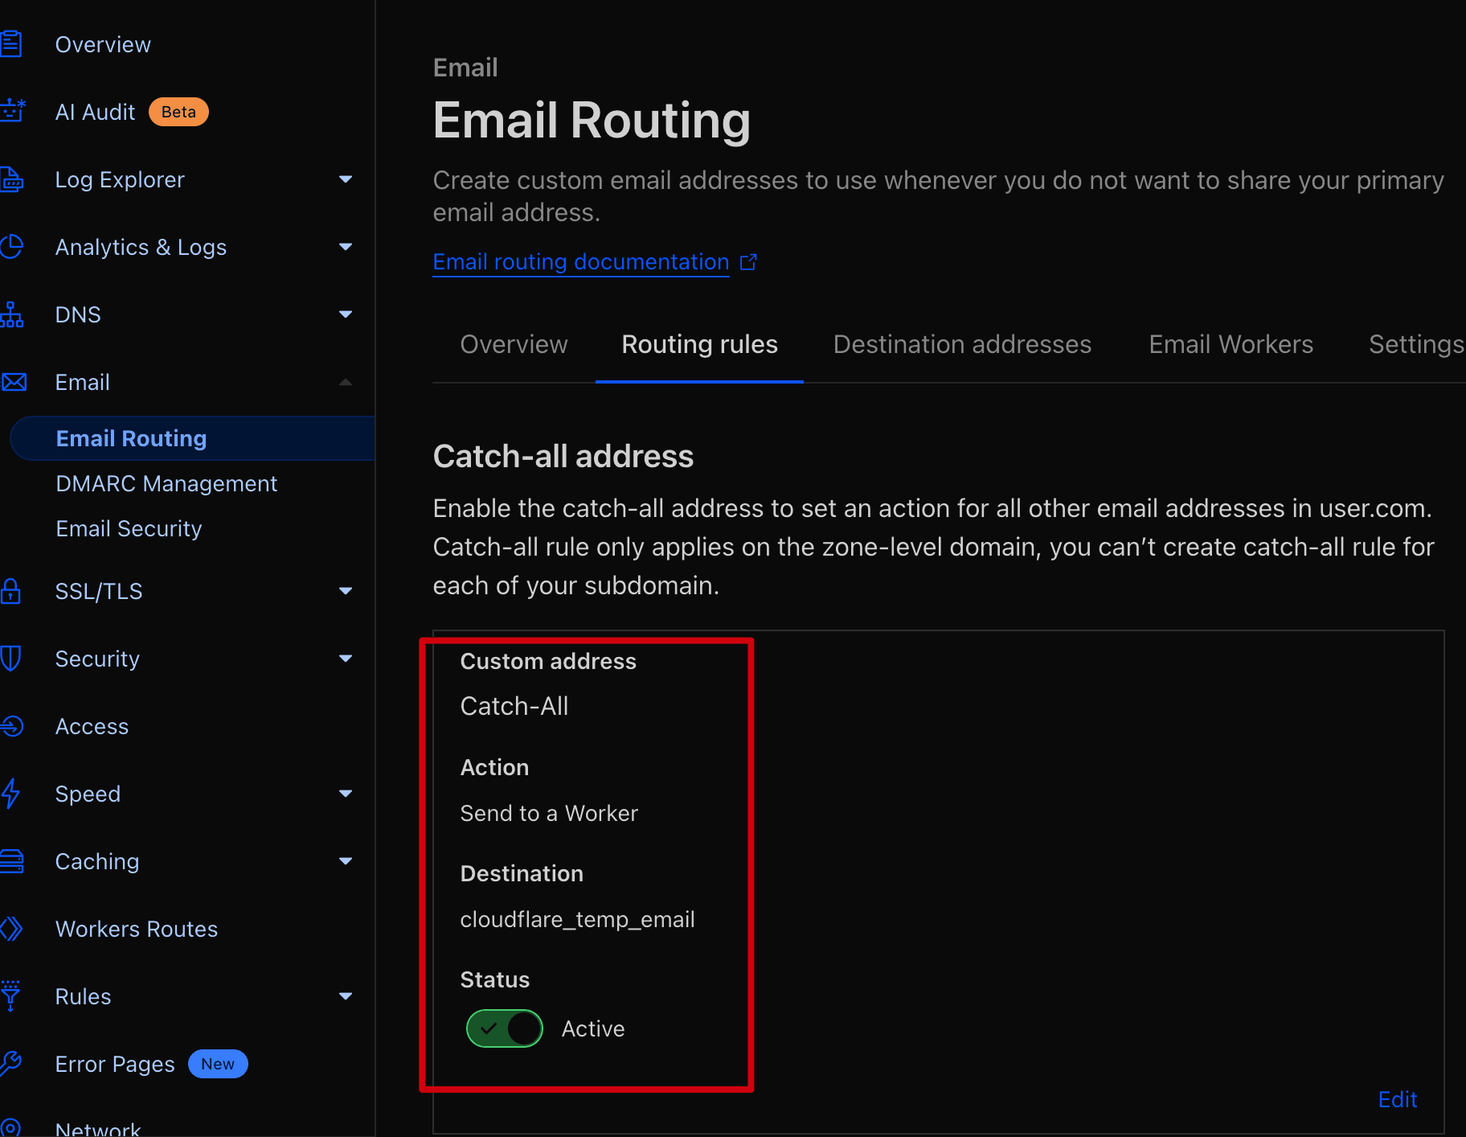1466x1137 pixels.
Task: Open Log Explorer via its sidebar icon
Action: [x=12, y=179]
